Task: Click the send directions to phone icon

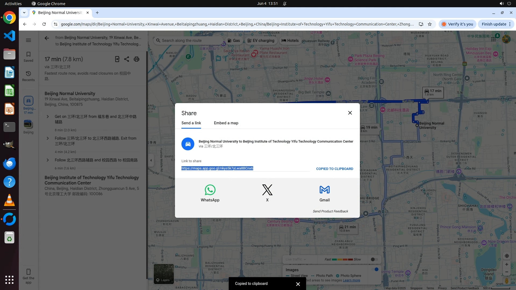Action: [x=117, y=59]
